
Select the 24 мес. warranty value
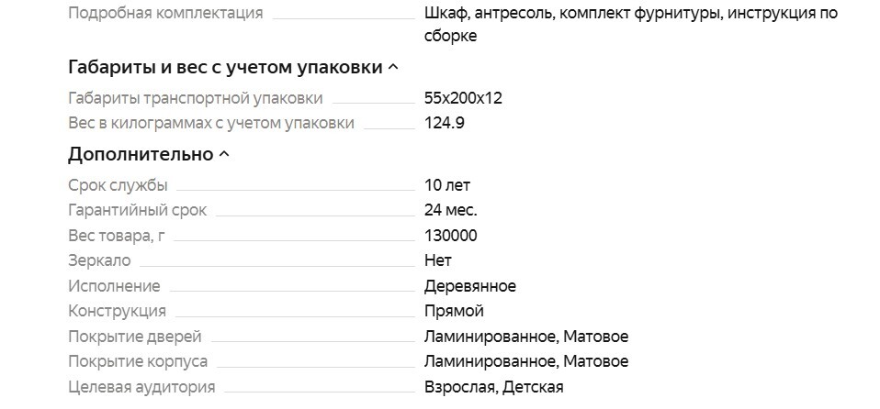(451, 210)
